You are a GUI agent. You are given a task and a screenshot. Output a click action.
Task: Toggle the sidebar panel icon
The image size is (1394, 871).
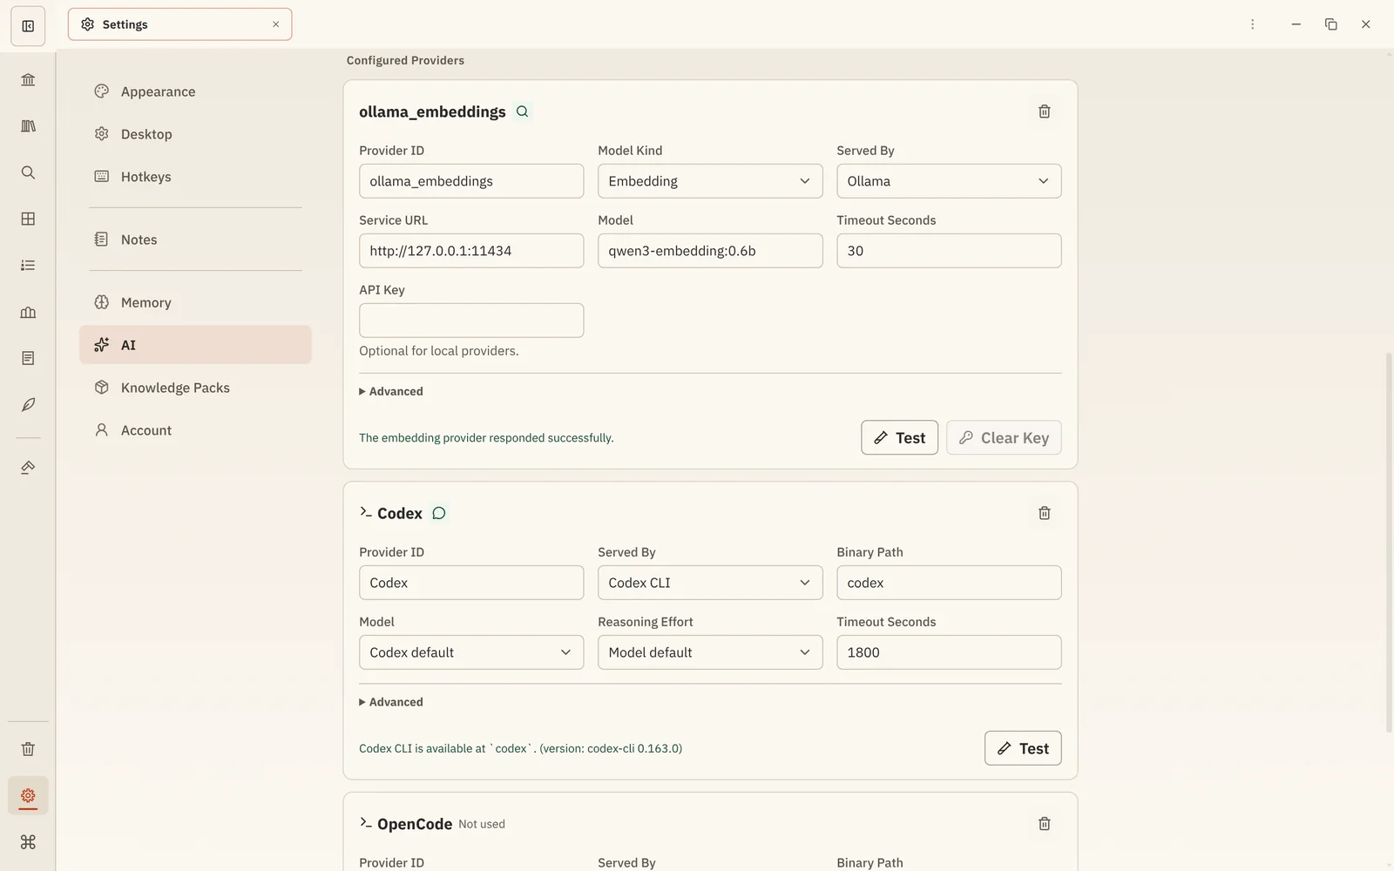click(x=28, y=26)
